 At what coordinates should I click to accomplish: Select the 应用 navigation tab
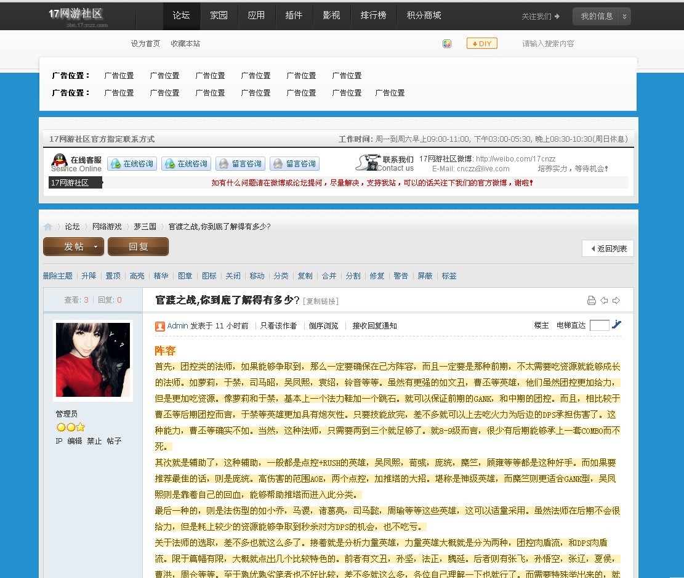pyautogui.click(x=257, y=16)
